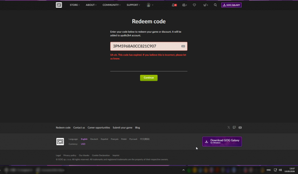Switch language to Chinese (中文)

point(145,139)
